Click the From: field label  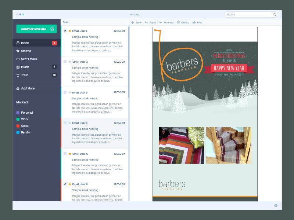66,22
